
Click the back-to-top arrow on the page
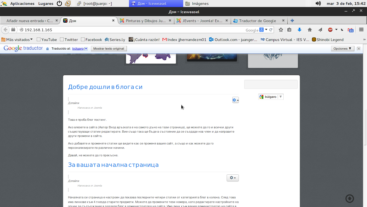pos(350,199)
